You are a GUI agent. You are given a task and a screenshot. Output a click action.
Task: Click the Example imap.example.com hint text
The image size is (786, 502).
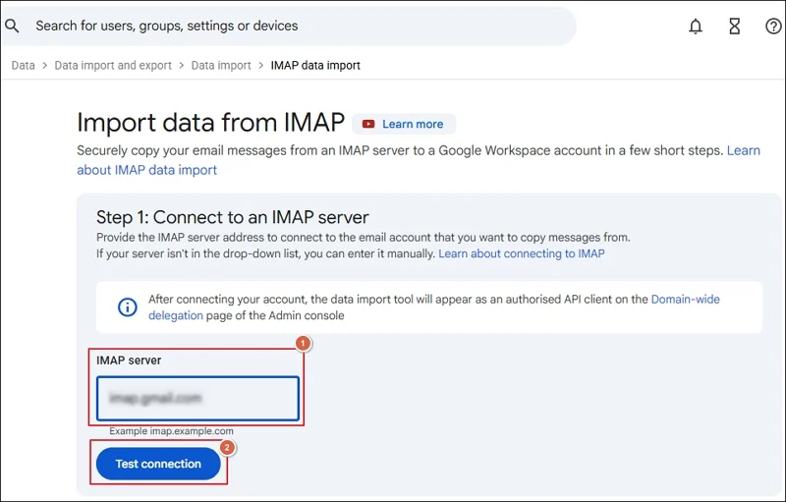click(171, 431)
